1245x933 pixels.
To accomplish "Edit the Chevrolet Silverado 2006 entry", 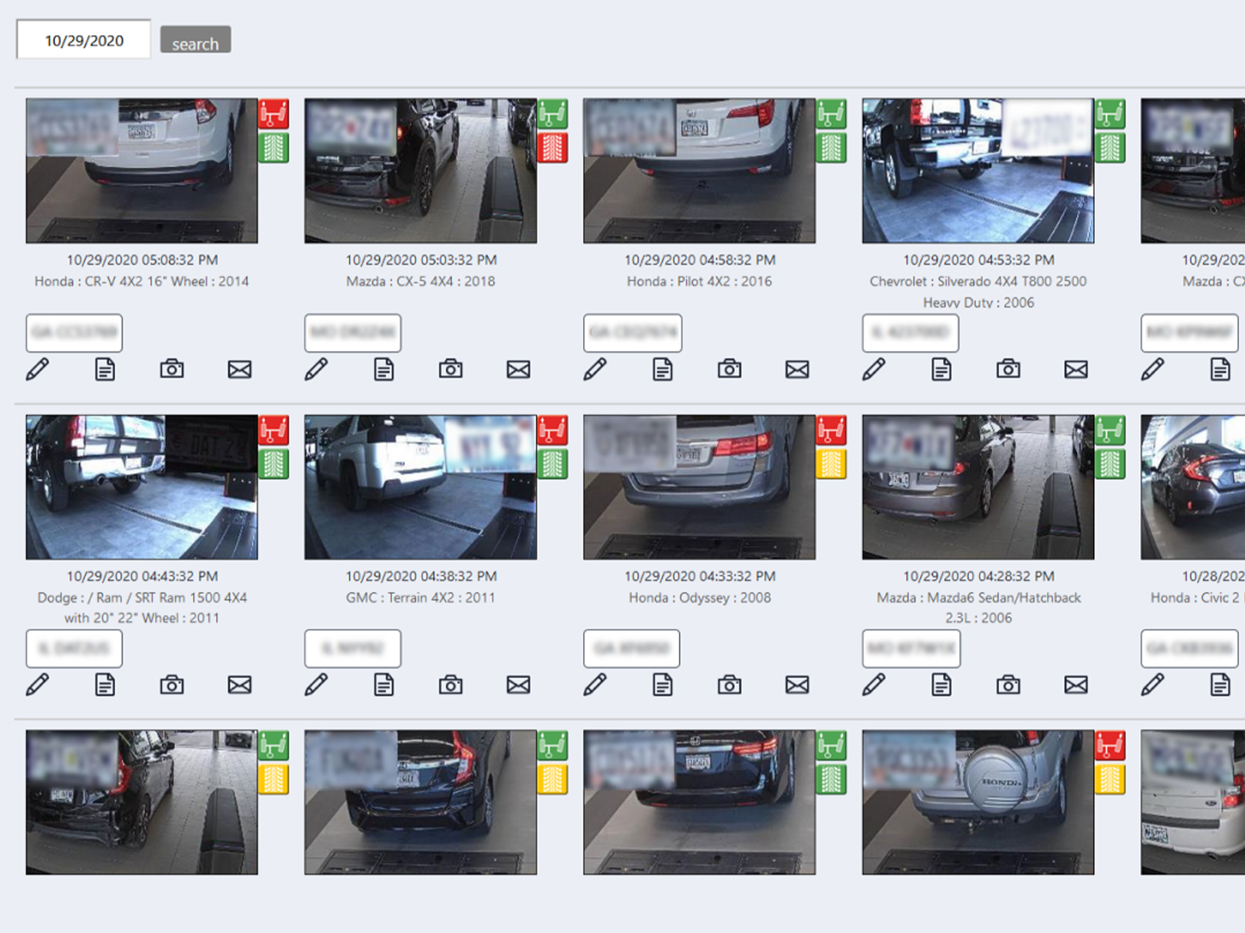I will coord(874,369).
